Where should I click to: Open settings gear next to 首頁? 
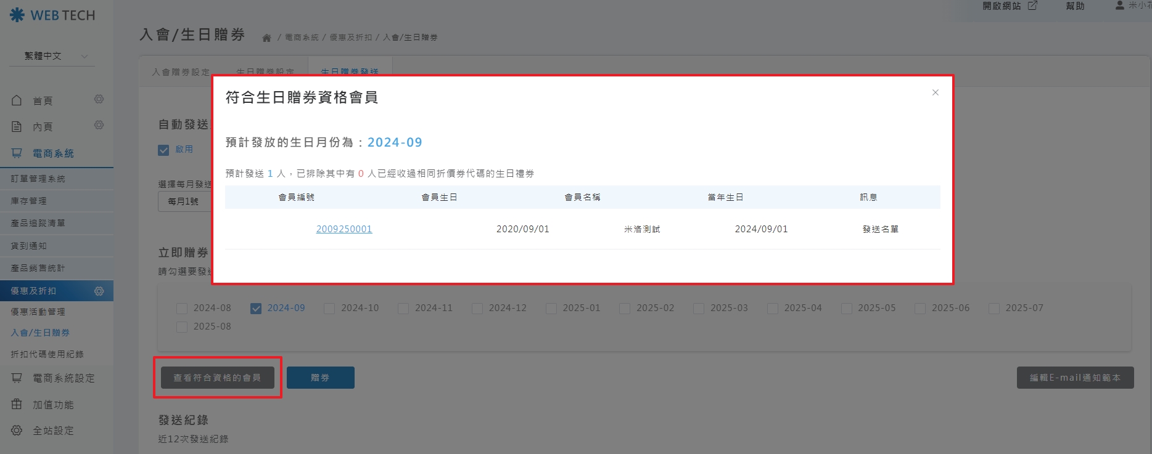click(x=99, y=99)
